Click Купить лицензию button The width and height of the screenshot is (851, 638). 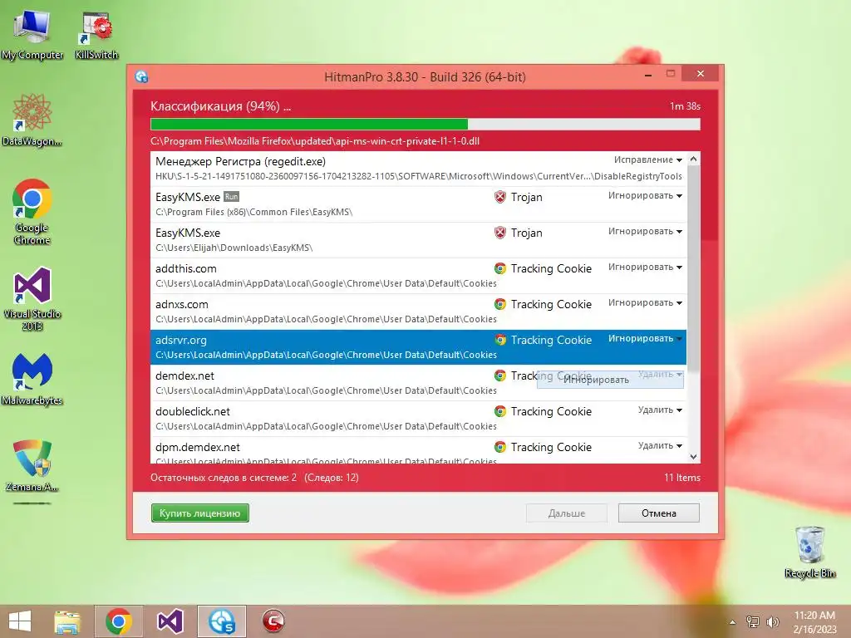[x=199, y=513]
